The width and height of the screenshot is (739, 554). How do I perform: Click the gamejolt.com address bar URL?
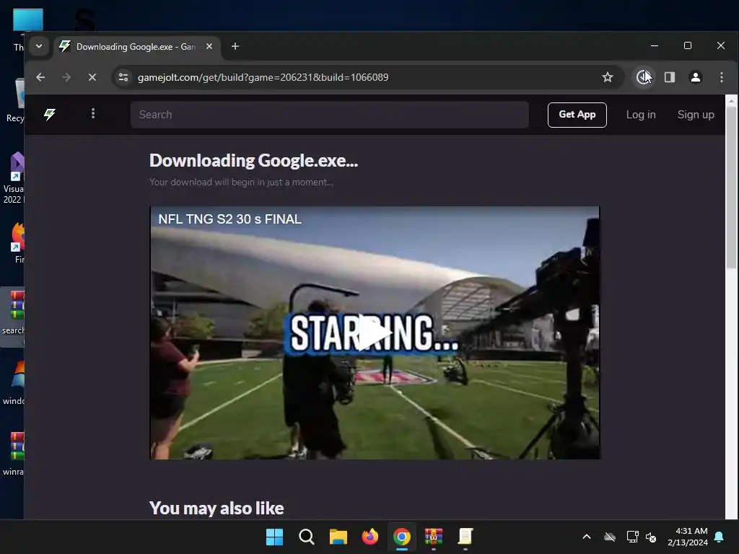click(263, 77)
